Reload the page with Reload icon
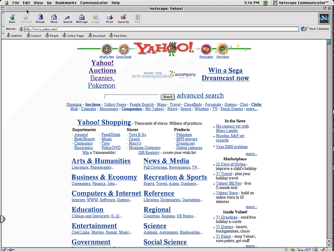This screenshot has height=251, width=334. click(x=40, y=18)
